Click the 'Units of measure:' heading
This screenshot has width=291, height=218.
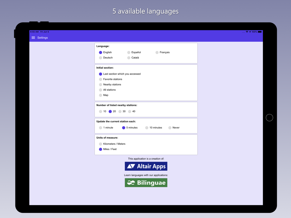(107, 138)
